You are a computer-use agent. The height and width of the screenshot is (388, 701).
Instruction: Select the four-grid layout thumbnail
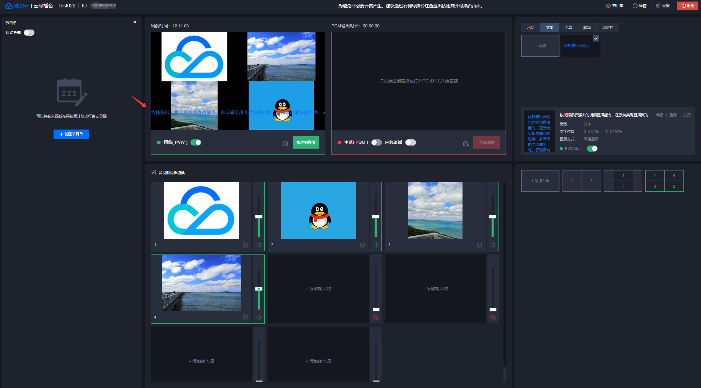point(664,181)
